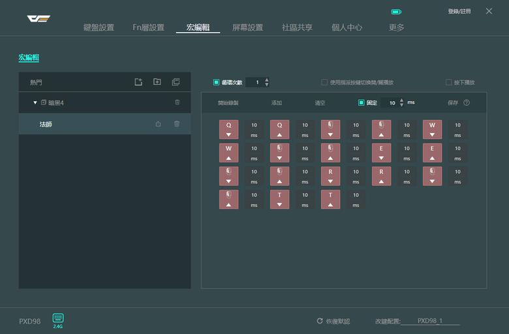The width and height of the screenshot is (509, 334).
Task: Open the 更多 tab
Action: 396,27
